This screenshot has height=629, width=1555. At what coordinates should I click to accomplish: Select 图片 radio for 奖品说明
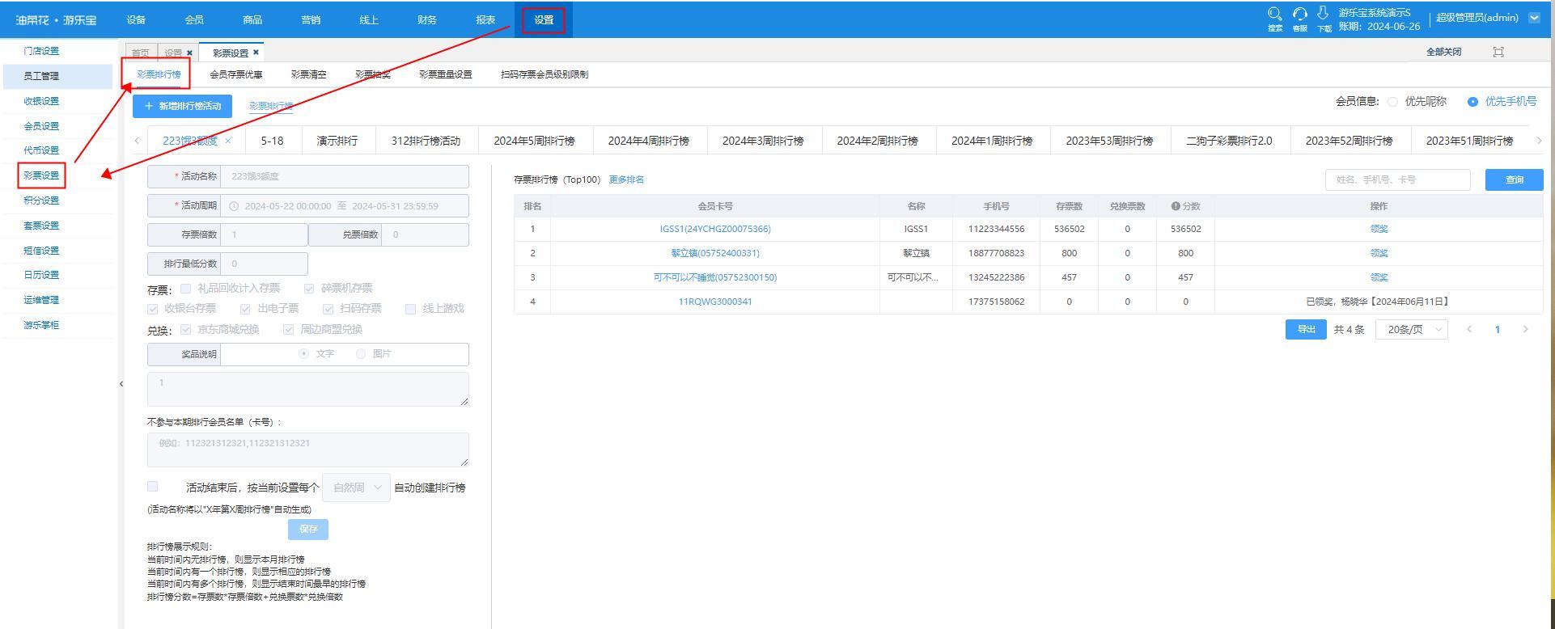[x=361, y=353]
